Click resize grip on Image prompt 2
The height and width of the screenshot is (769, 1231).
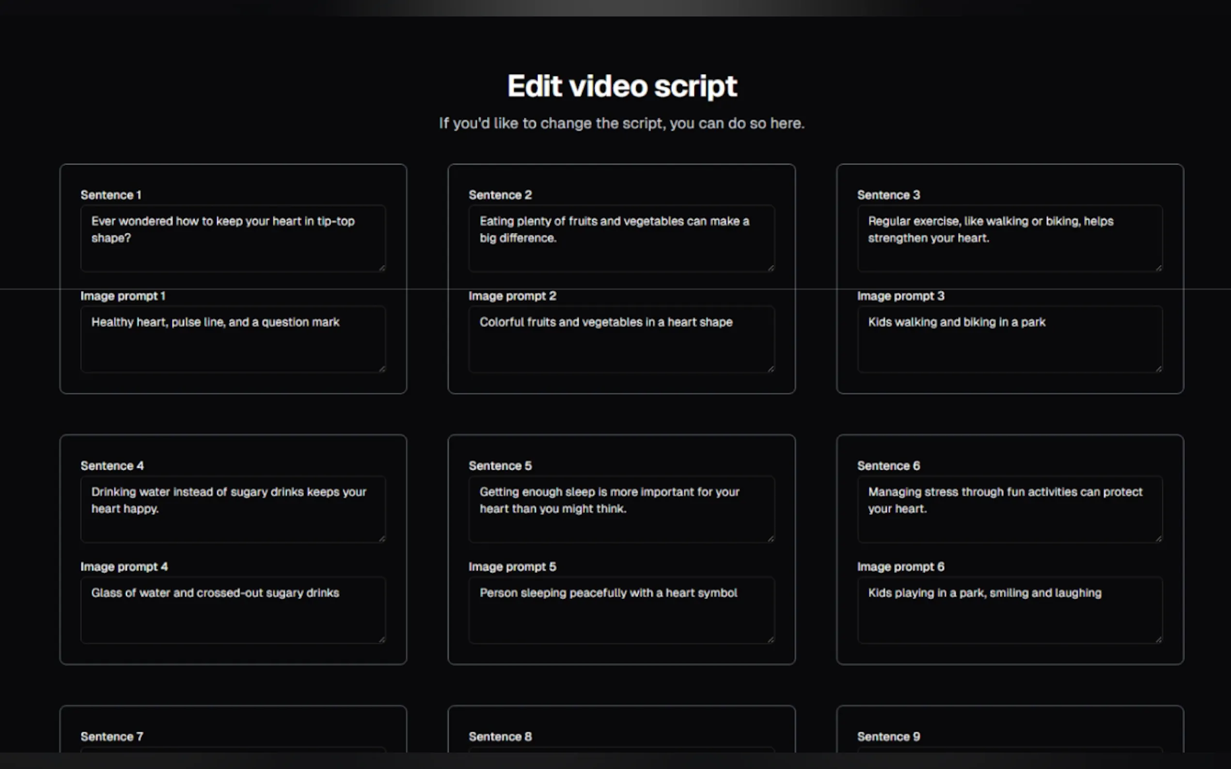(771, 369)
